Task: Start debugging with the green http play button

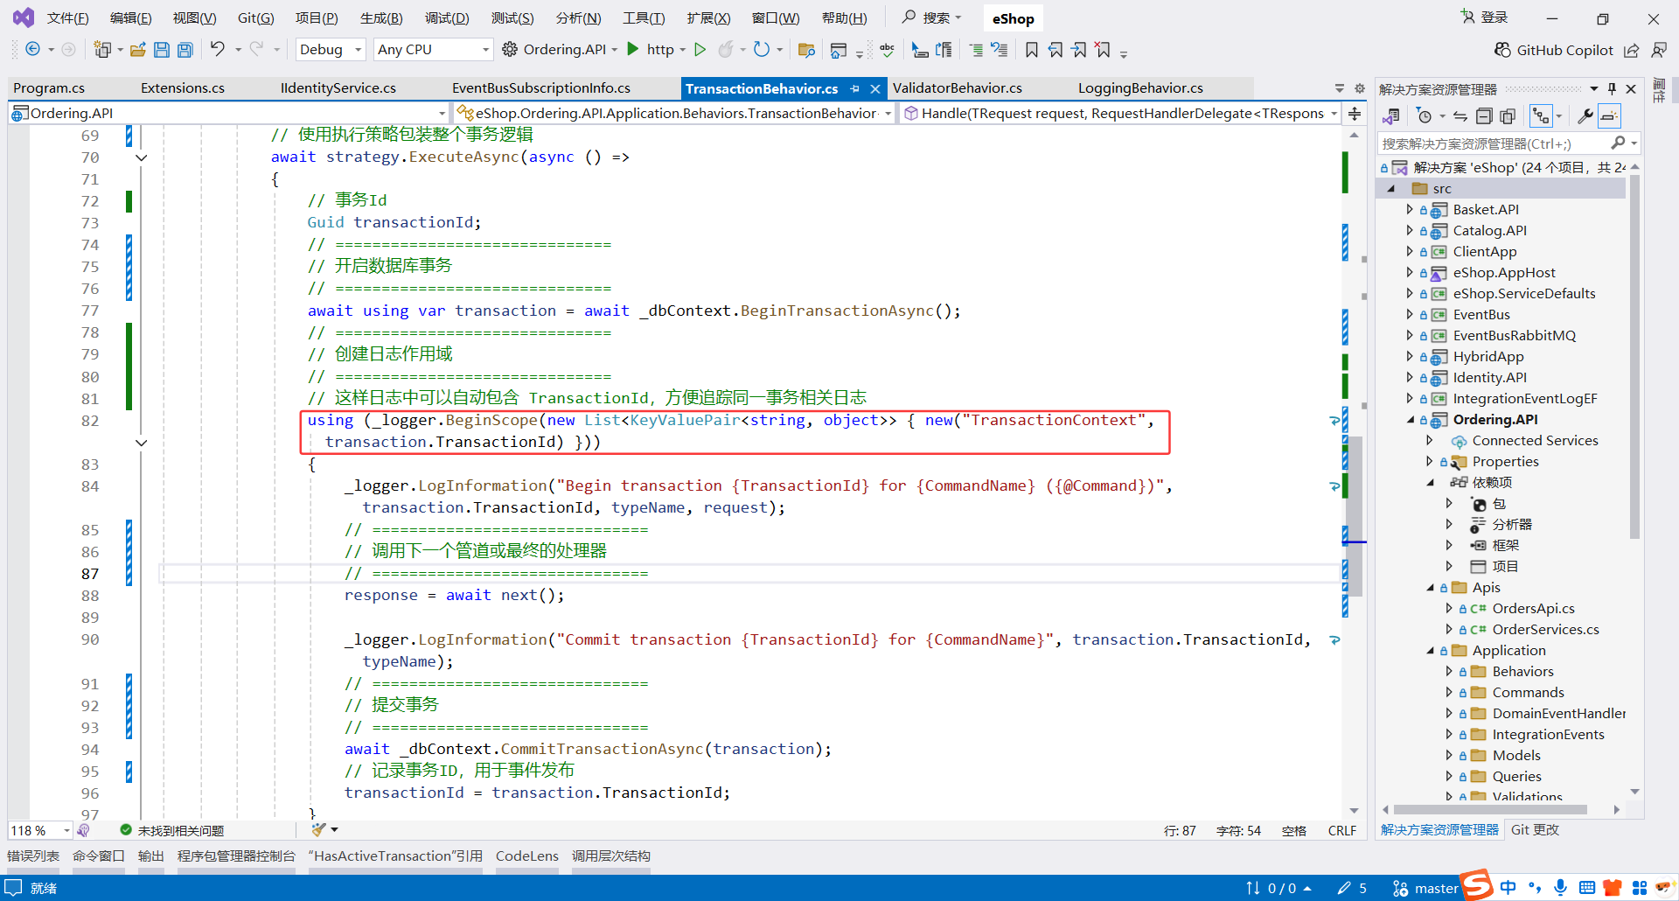Action: click(634, 49)
